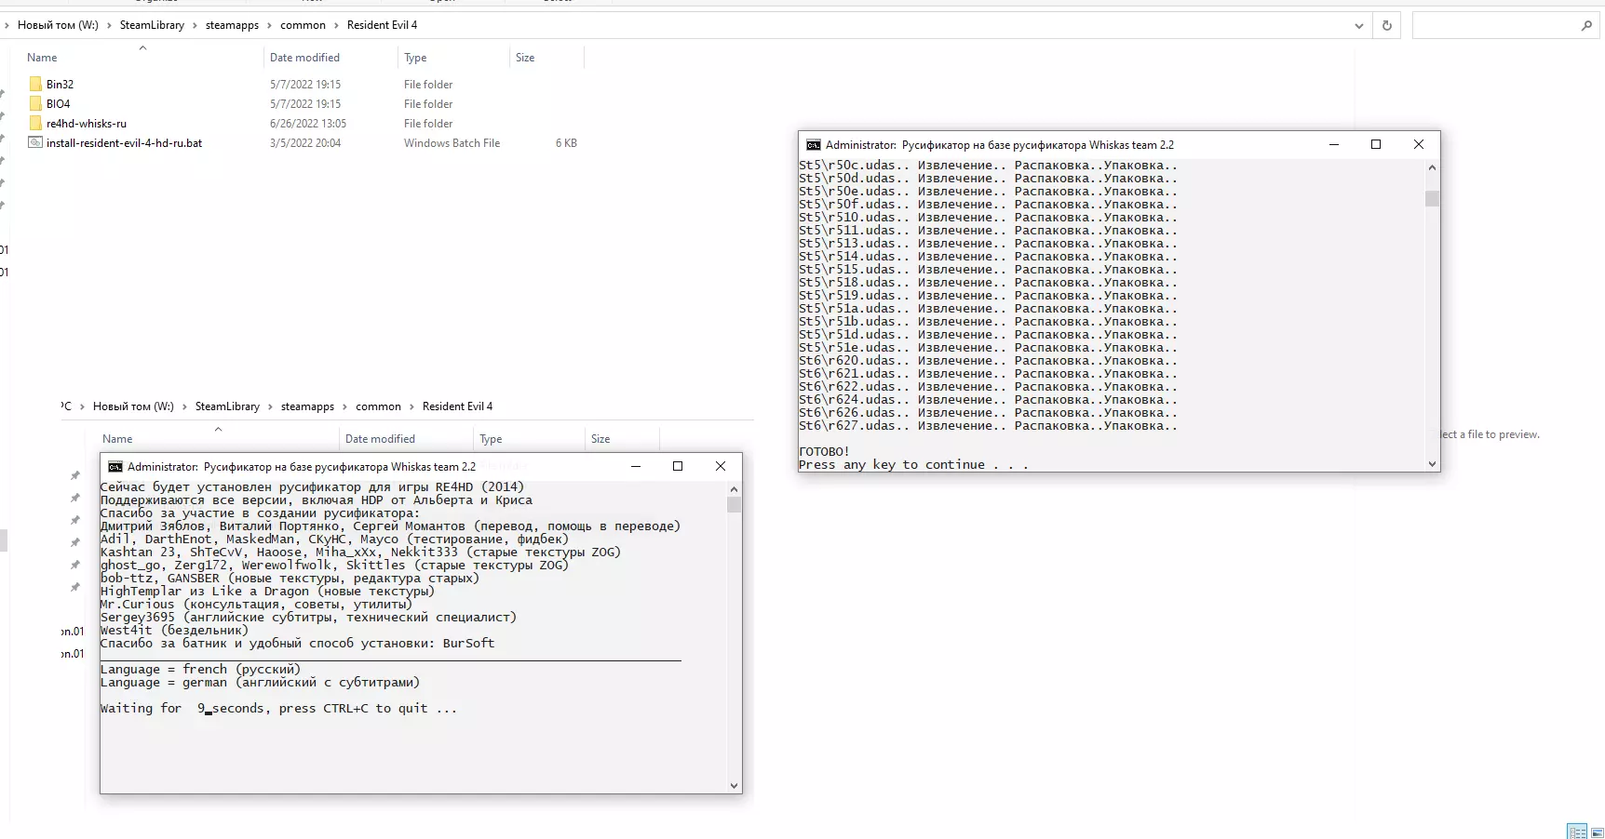Click Resident Evil 4 in top address bar
The width and height of the screenshot is (1605, 839).
tap(382, 25)
